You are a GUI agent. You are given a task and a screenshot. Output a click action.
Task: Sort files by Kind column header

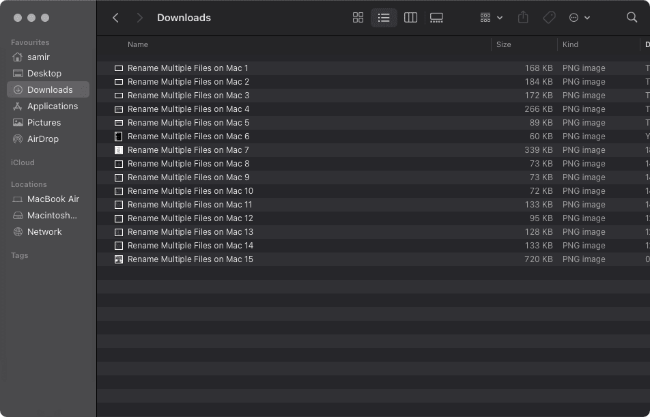tap(570, 44)
